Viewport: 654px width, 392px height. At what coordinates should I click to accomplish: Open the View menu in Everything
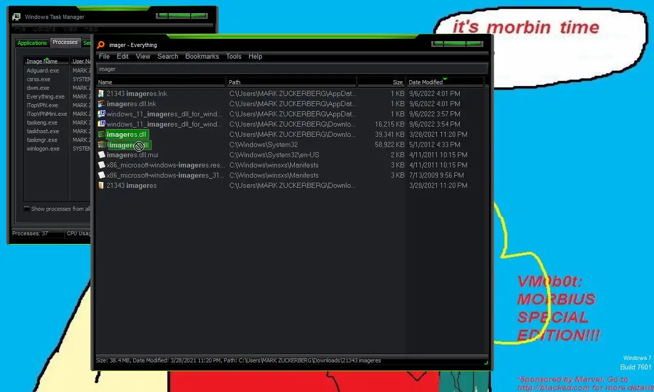[143, 57]
